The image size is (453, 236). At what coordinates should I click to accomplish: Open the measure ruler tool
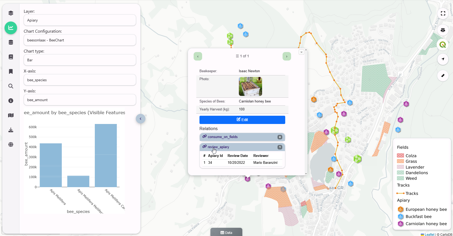pyautogui.click(x=443, y=76)
